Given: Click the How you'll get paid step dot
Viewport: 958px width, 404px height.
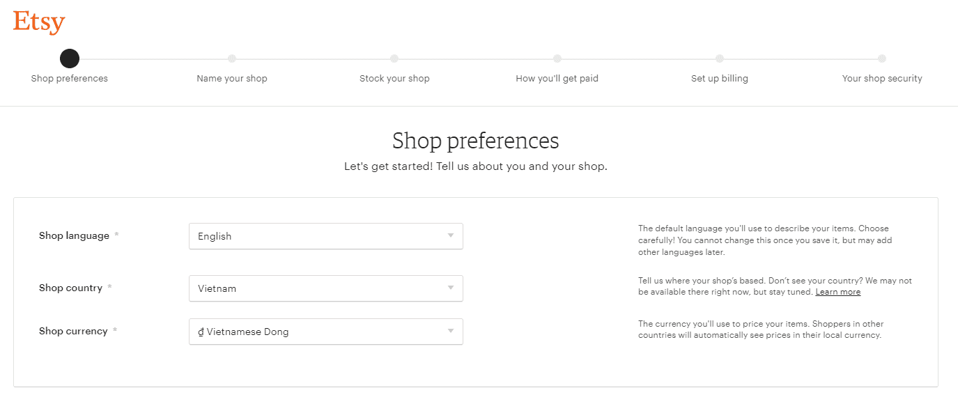Looking at the screenshot, I should click(x=557, y=59).
